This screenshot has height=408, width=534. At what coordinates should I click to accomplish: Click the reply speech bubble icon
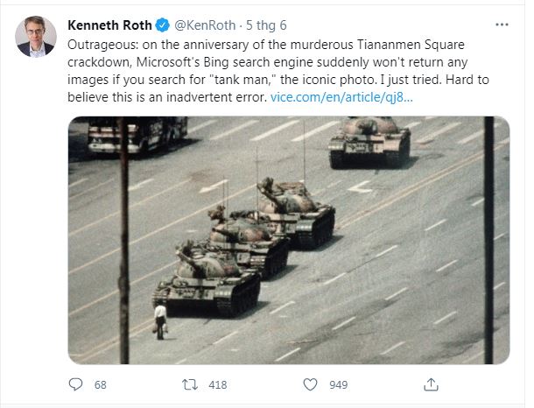[x=75, y=385]
